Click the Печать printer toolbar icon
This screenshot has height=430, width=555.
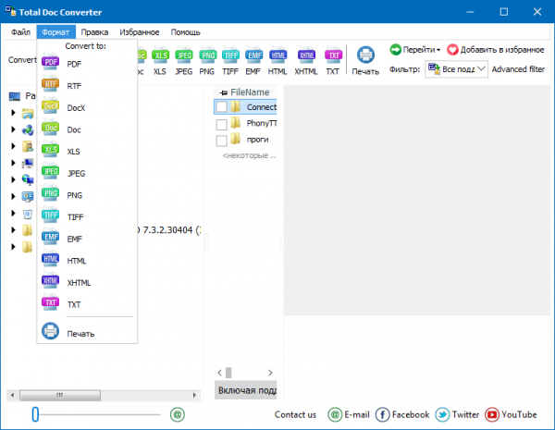(365, 60)
